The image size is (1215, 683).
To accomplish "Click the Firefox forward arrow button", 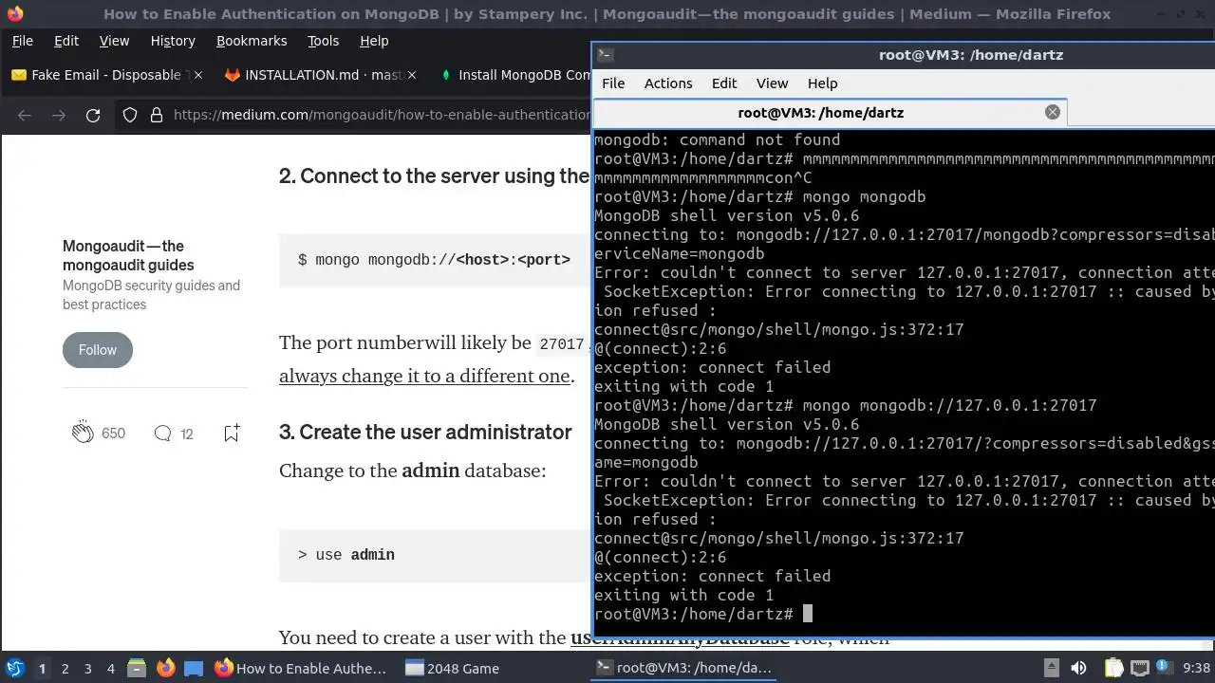I will coord(59,115).
